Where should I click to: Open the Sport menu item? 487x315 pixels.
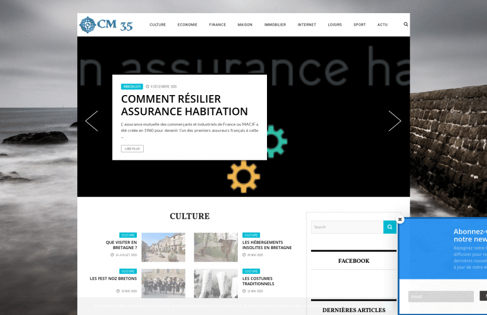[x=360, y=25]
